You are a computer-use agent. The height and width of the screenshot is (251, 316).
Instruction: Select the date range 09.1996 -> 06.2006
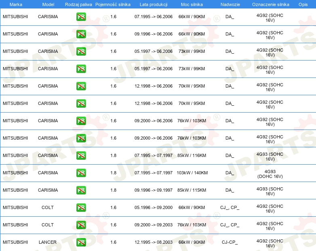[x=154, y=34]
